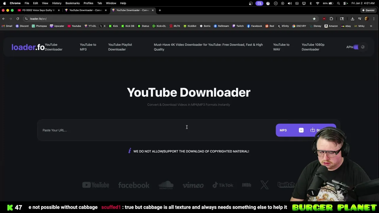
Task: Open the Upscaler bookmark
Action: click(x=57, y=26)
